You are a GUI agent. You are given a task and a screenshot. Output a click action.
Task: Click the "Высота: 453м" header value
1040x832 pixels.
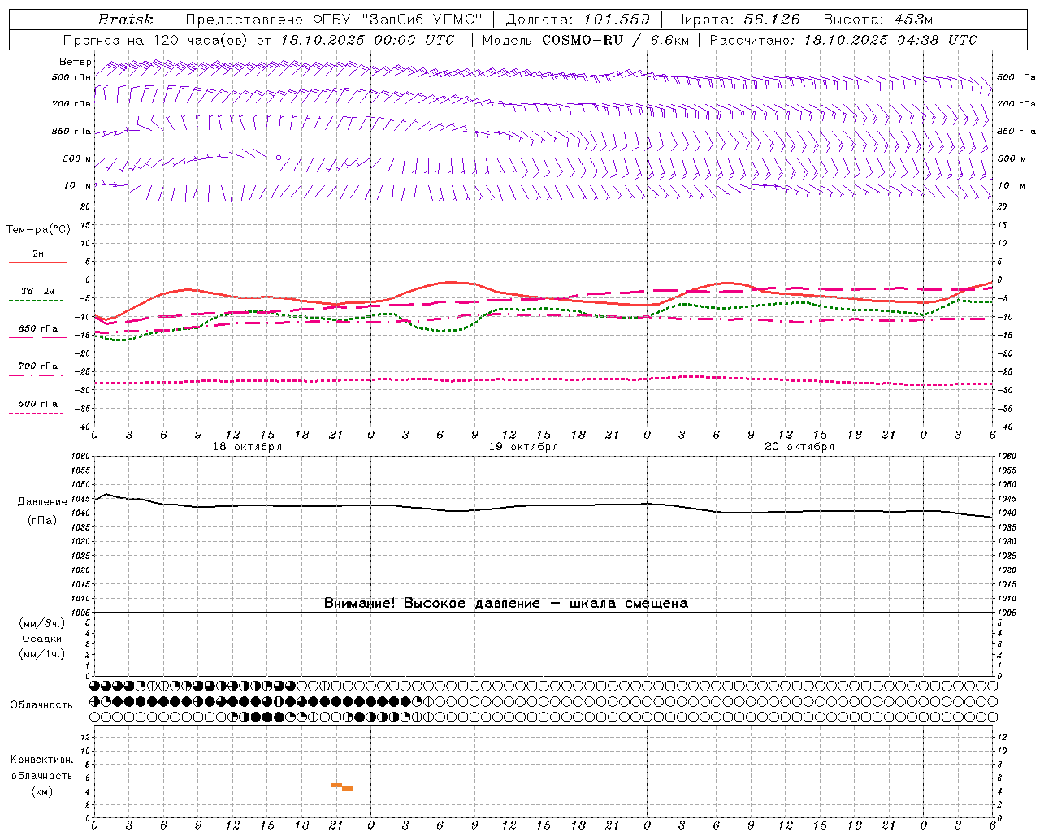click(877, 19)
